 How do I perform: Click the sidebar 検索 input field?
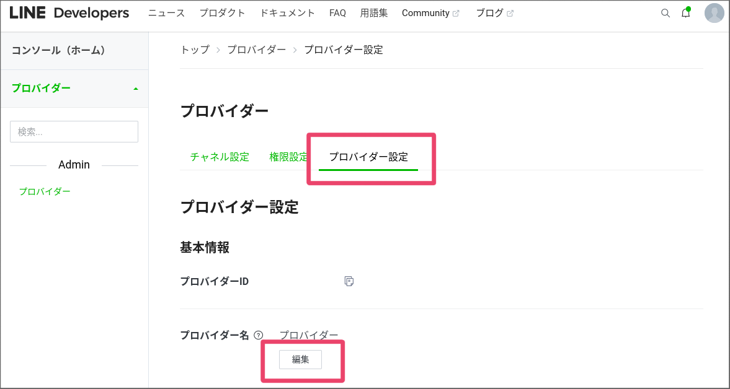[74, 131]
